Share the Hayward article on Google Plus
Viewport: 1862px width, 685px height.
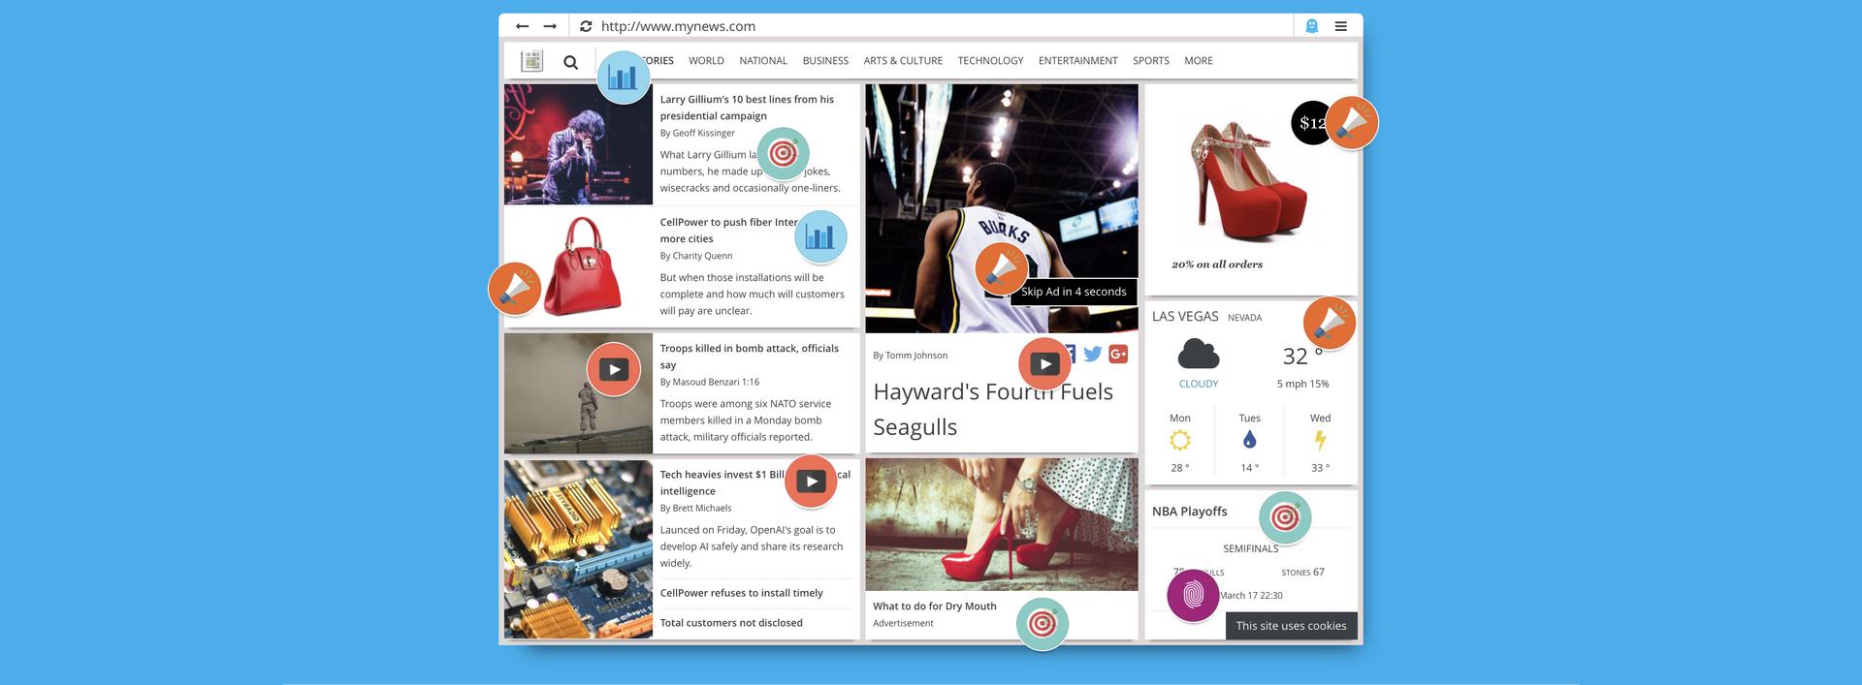pyautogui.click(x=1118, y=354)
